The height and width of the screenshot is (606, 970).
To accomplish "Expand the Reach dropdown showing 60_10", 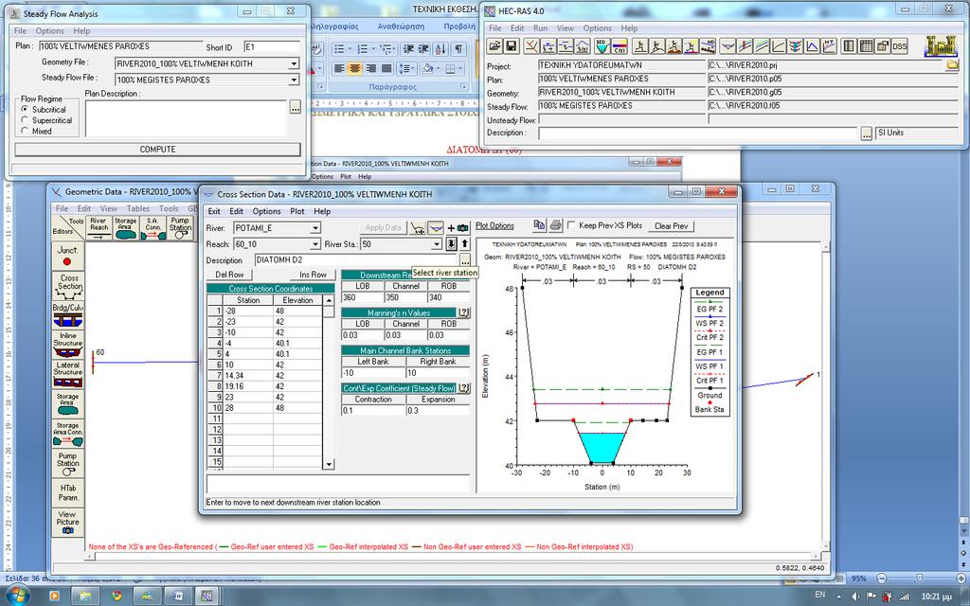I will coord(314,244).
